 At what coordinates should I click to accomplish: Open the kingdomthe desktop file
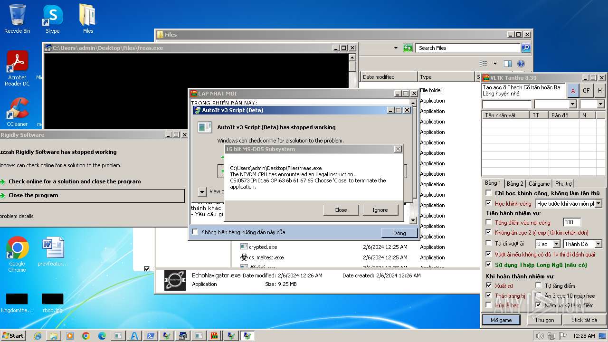click(17, 303)
